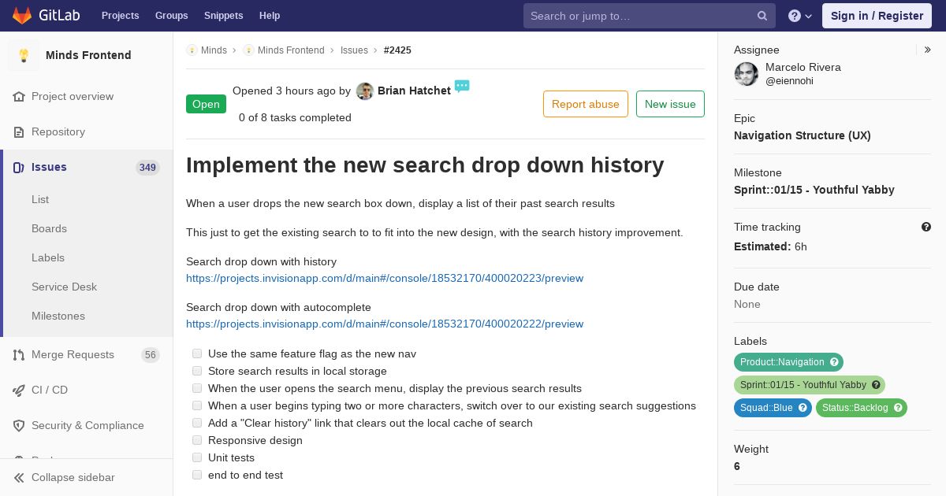
Task: Click the green Status::Backlog label
Action: [862, 408]
